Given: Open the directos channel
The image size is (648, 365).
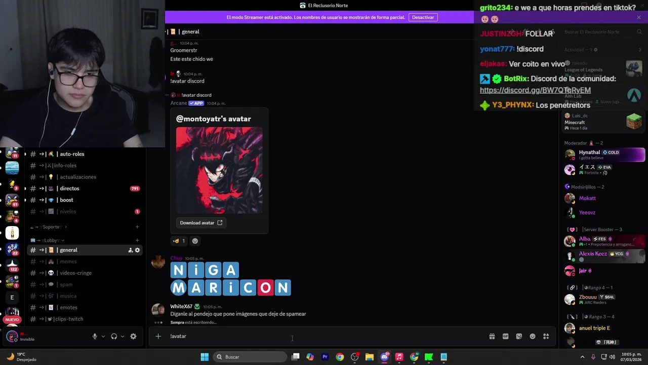Looking at the screenshot, I should point(84,189).
